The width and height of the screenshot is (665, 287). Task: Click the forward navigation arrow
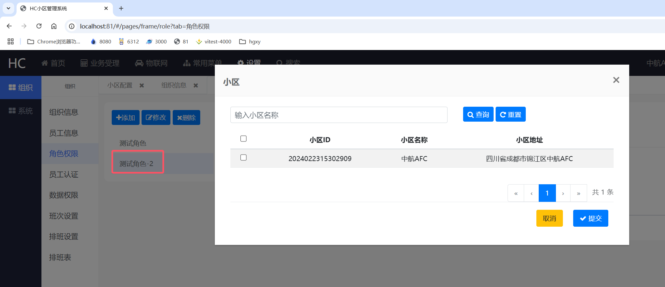pos(24,26)
